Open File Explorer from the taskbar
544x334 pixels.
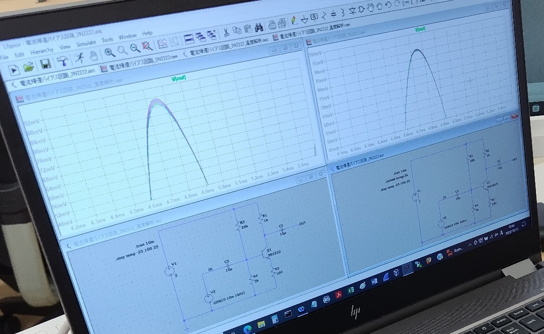click(x=261, y=325)
